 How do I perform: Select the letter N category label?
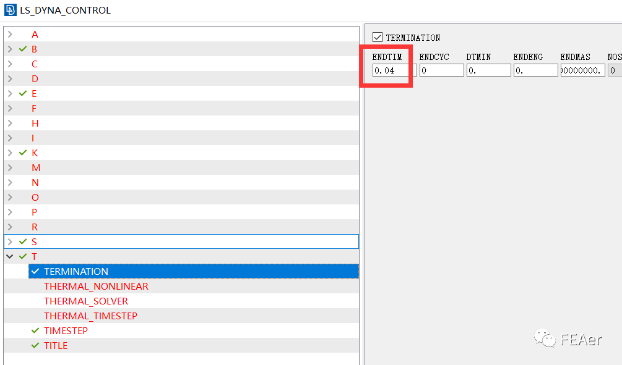pyautogui.click(x=35, y=183)
